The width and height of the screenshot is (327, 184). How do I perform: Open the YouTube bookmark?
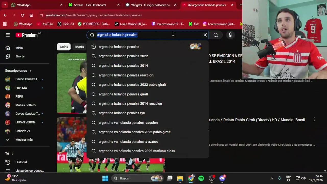pos(45,24)
